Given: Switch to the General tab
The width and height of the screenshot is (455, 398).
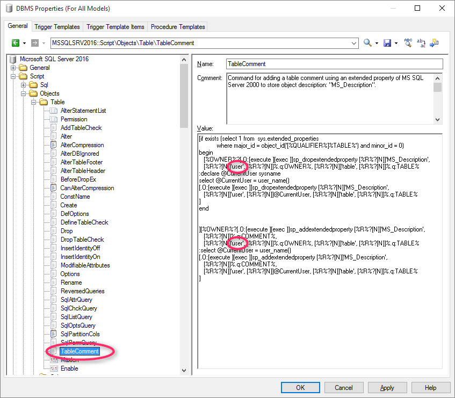Looking at the screenshot, I should 18,26.
